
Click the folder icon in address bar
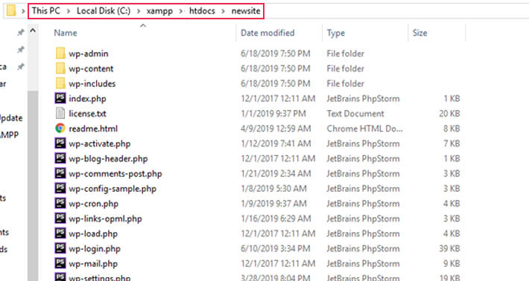11,10
